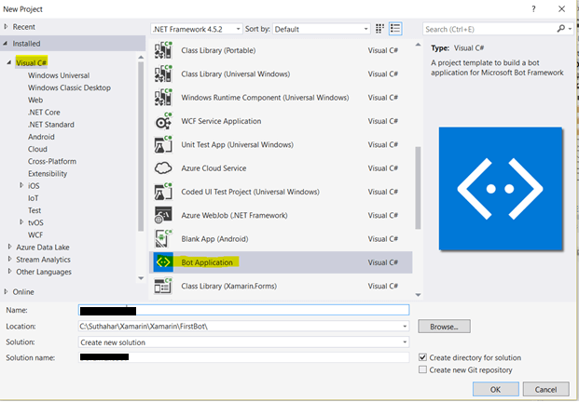Click the large bot preview image
This screenshot has height=402, width=579.
pyautogui.click(x=501, y=189)
